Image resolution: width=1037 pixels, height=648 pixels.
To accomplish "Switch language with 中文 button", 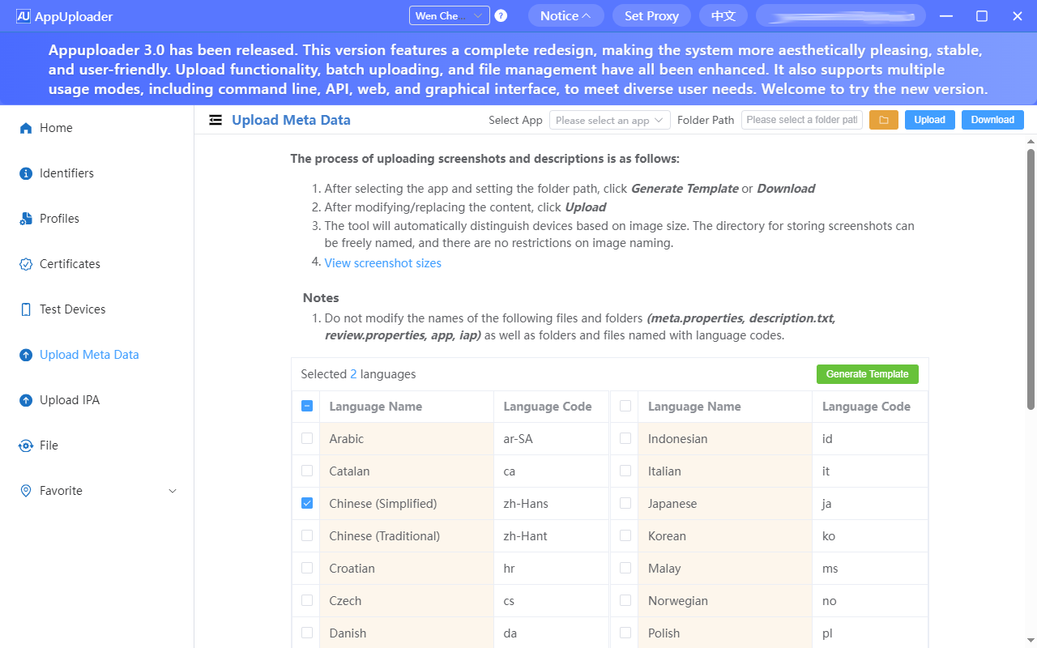I will [x=723, y=15].
